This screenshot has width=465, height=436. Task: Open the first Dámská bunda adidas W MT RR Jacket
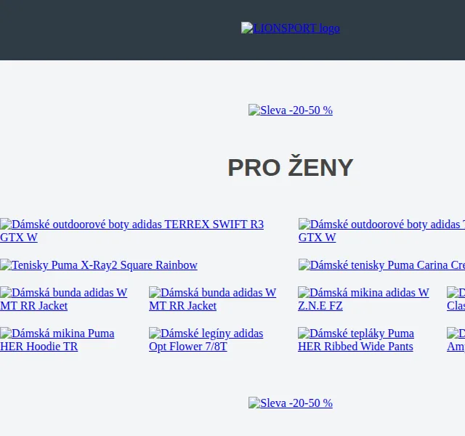pyautogui.click(x=64, y=299)
